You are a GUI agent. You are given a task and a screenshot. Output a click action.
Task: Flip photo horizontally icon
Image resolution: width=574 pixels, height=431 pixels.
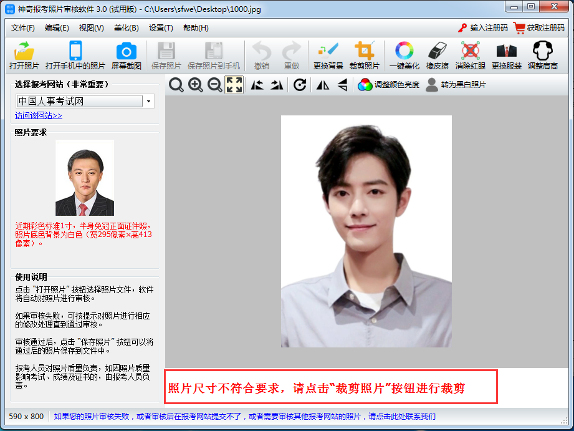(322, 85)
